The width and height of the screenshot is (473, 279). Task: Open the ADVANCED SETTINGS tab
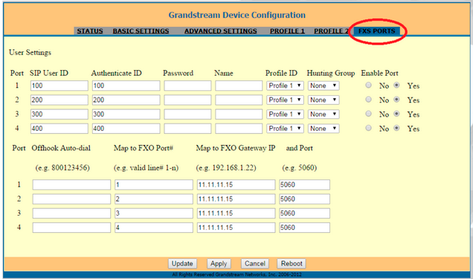click(221, 31)
